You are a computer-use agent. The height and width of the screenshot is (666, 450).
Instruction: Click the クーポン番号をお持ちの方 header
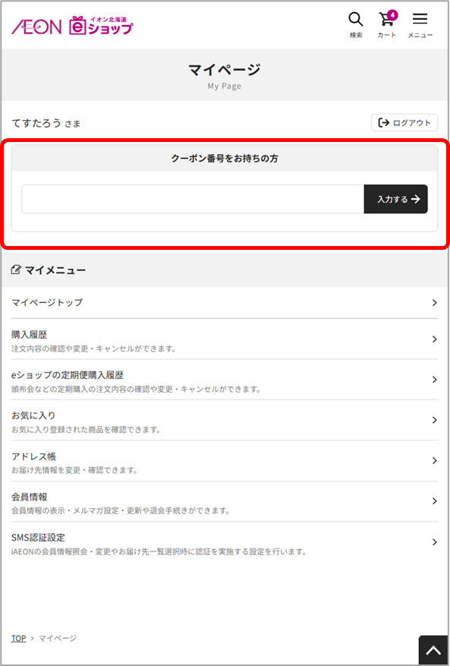(224, 159)
